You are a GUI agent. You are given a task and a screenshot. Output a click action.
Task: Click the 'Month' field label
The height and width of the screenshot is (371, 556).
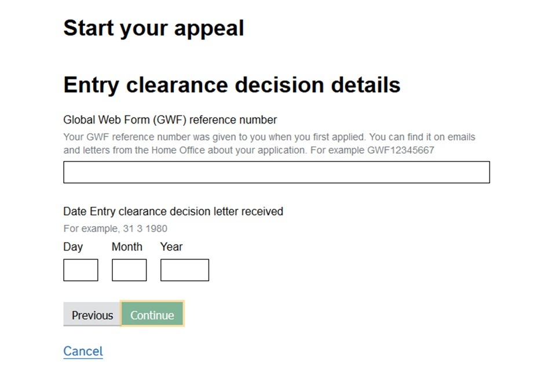(127, 247)
